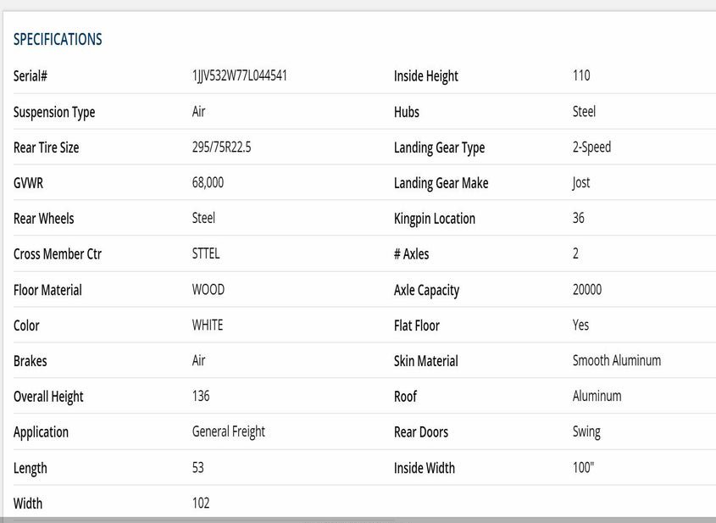Select the Color value WHITE
The height and width of the screenshot is (523, 716).
[208, 325]
